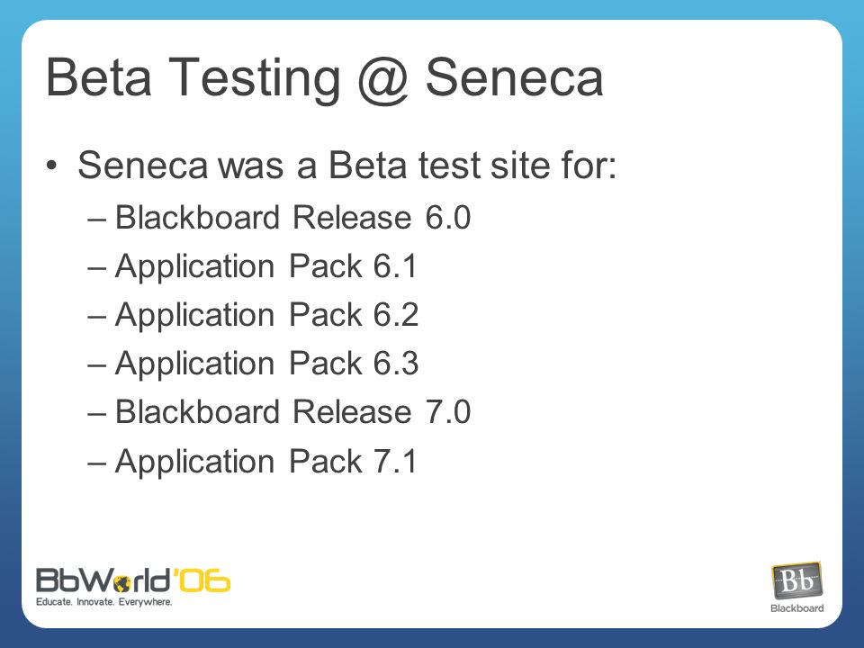Viewport: 864px width, 648px height.
Task: Click the Beta Testing @ Seneca title
Action: pos(325,79)
